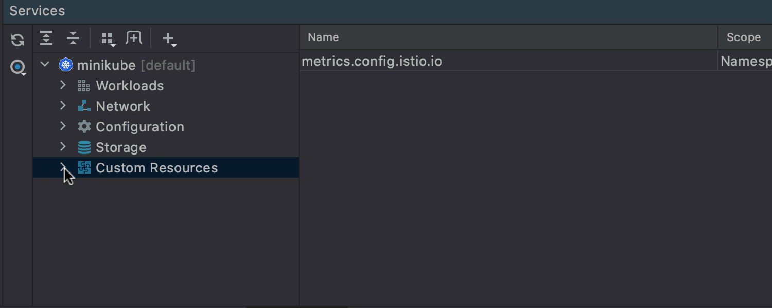Click the Collapse All toolbar icon

[x=73, y=38]
